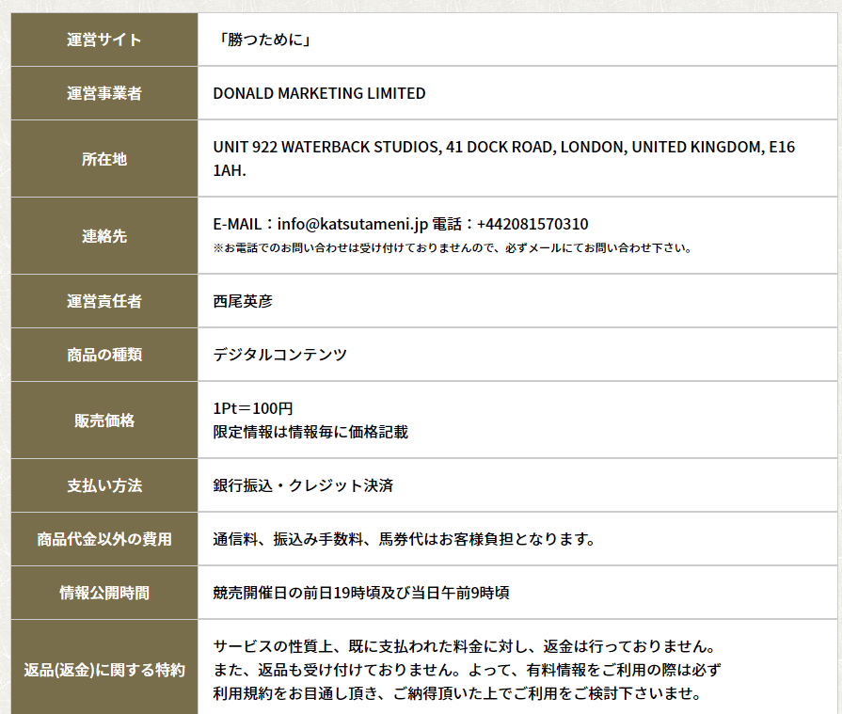The height and width of the screenshot is (714, 842).
Task: Click the 限定情報は情報毎に価格記載 line
Action: (310, 432)
